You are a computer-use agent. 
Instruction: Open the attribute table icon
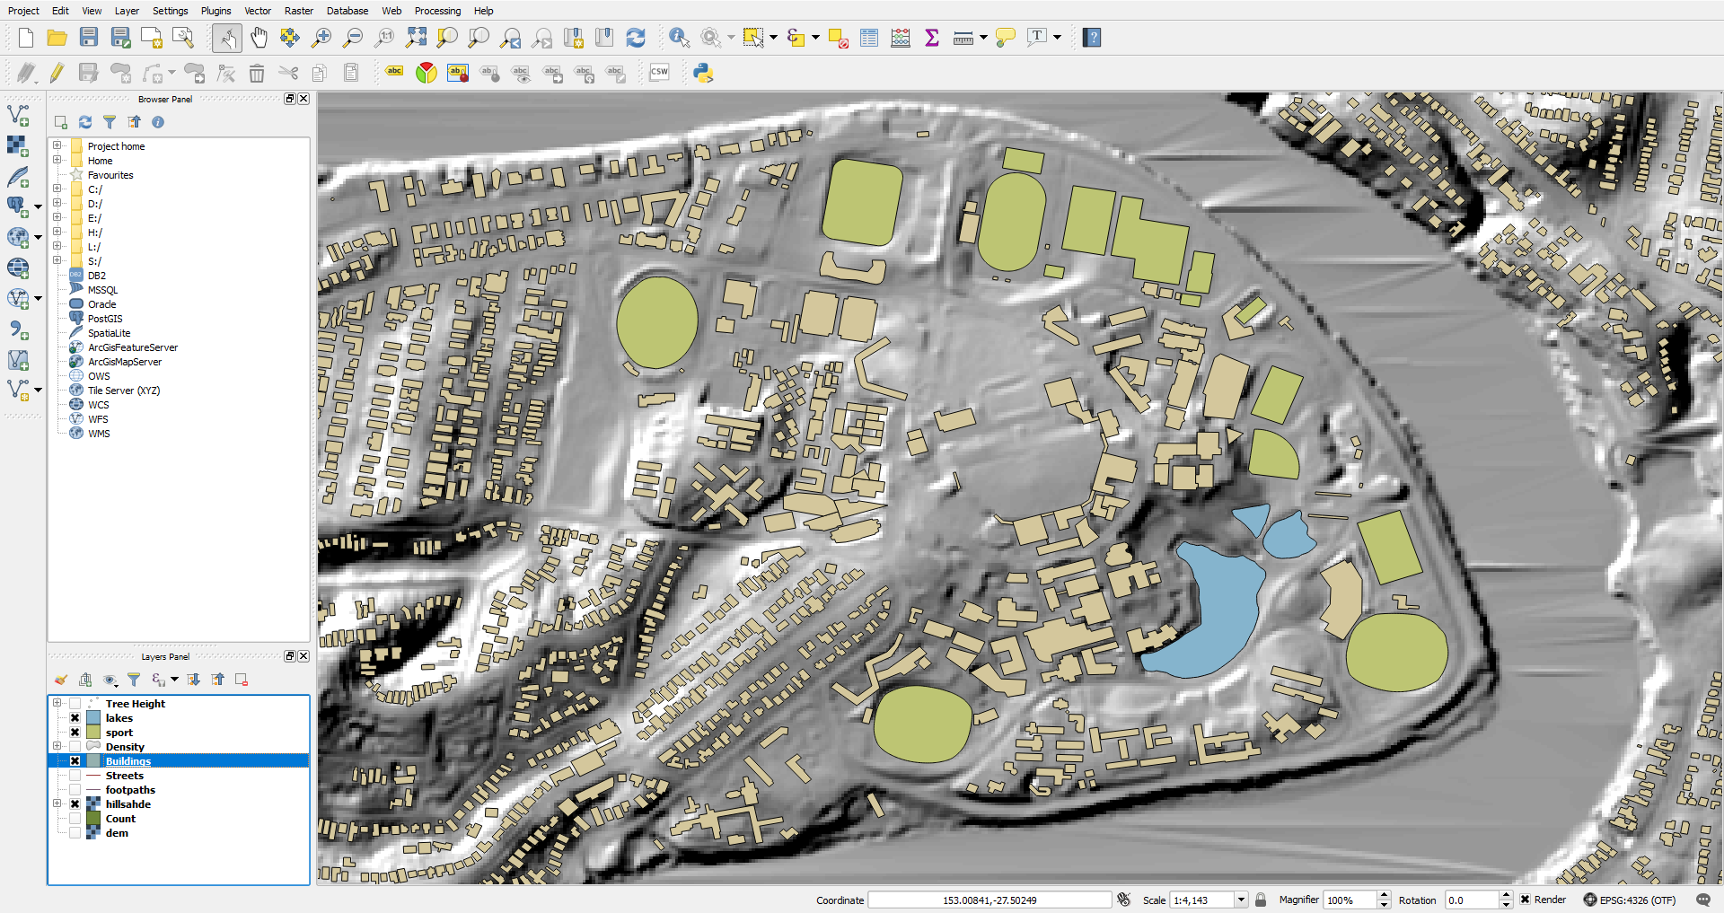[869, 38]
